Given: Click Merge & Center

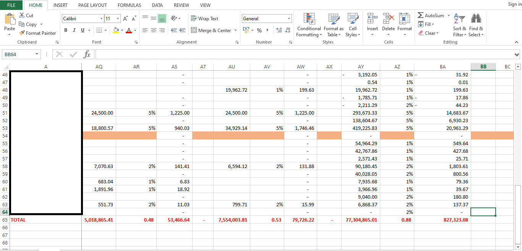Looking at the screenshot, I should click(211, 31).
